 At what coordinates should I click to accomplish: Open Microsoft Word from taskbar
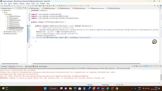tap(98, 88)
